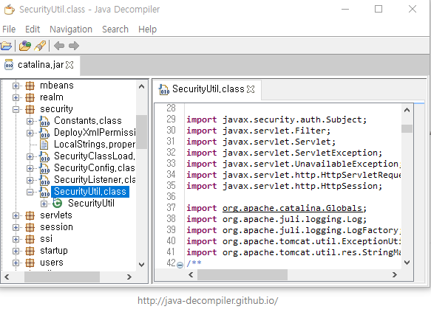Image resolution: width=431 pixels, height=312 pixels.
Task: Open the Search menu
Action: point(115,29)
